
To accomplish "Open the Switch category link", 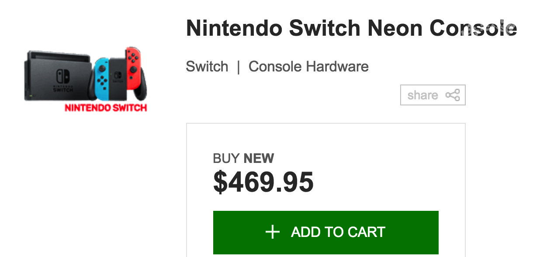I will tap(207, 67).
